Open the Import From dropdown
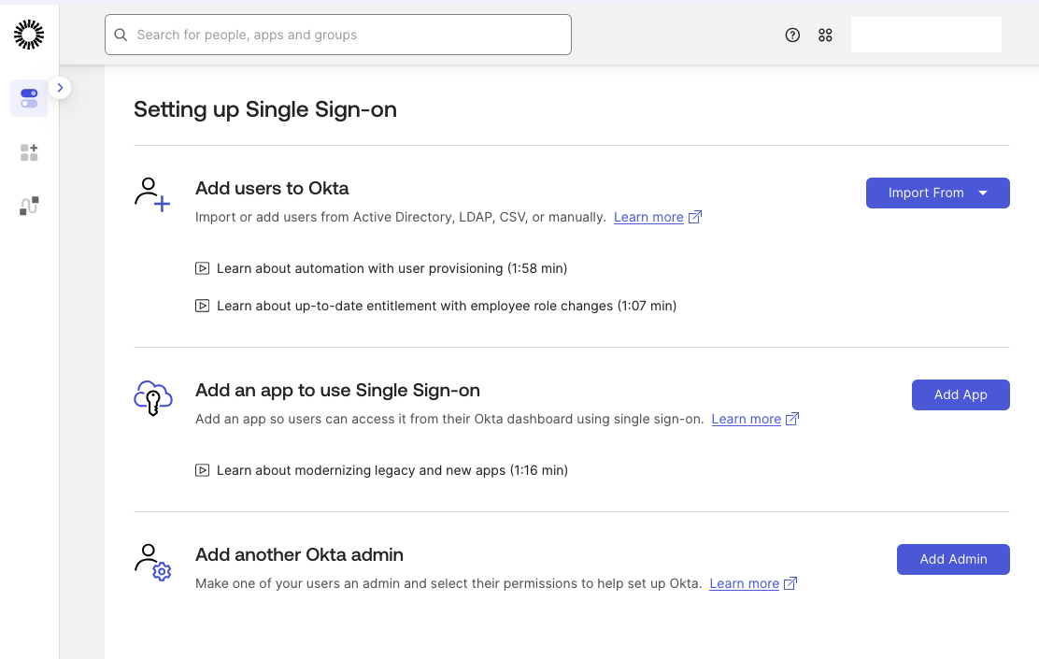The image size is (1039, 659). point(937,193)
